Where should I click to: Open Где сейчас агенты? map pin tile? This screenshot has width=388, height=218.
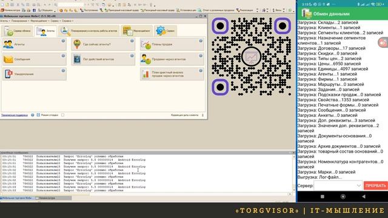pyautogui.click(x=103, y=44)
